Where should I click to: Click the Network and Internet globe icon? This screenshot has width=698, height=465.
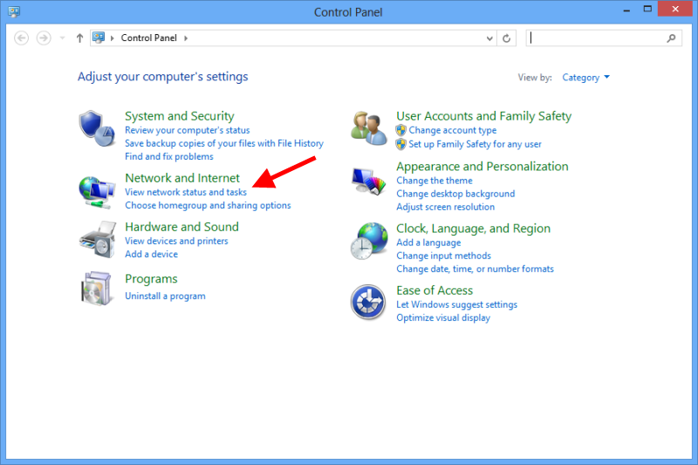coord(97,192)
